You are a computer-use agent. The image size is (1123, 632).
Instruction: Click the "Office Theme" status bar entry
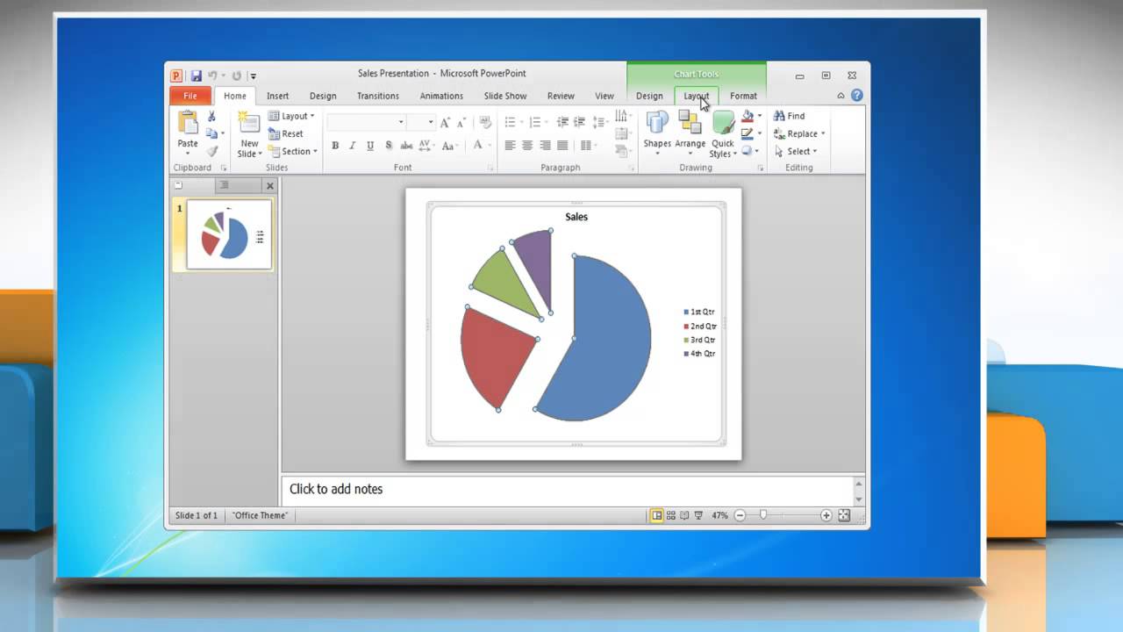260,515
